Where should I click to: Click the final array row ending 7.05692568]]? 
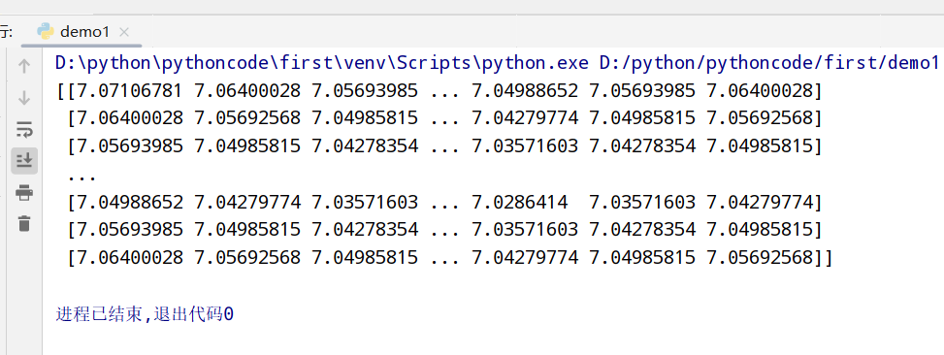pyautogui.click(x=450, y=258)
